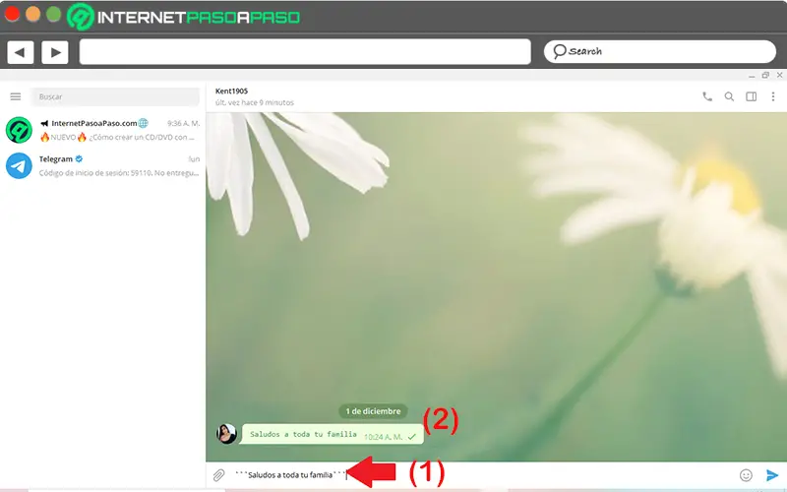Screen dimensions: 787x492
Task: Click the message time 10:24 A. M.
Action: point(383,437)
